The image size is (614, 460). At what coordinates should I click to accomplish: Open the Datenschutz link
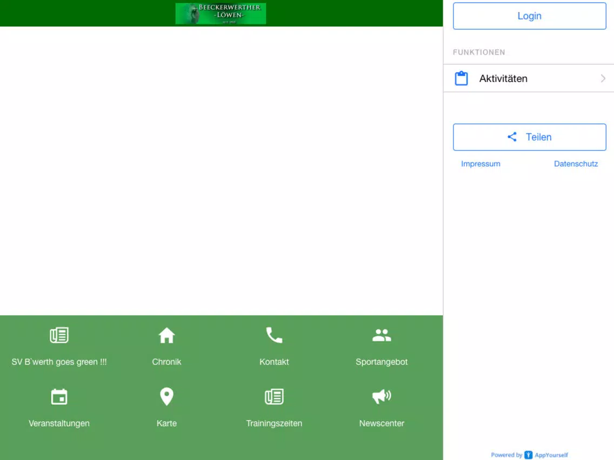click(x=576, y=164)
